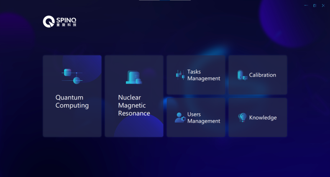Image resolution: width=330 pixels, height=177 pixels.
Task: Open Tasks Management text
Action: 204,75
